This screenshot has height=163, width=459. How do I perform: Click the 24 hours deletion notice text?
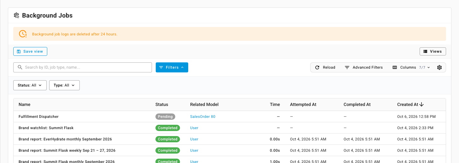tap(75, 34)
